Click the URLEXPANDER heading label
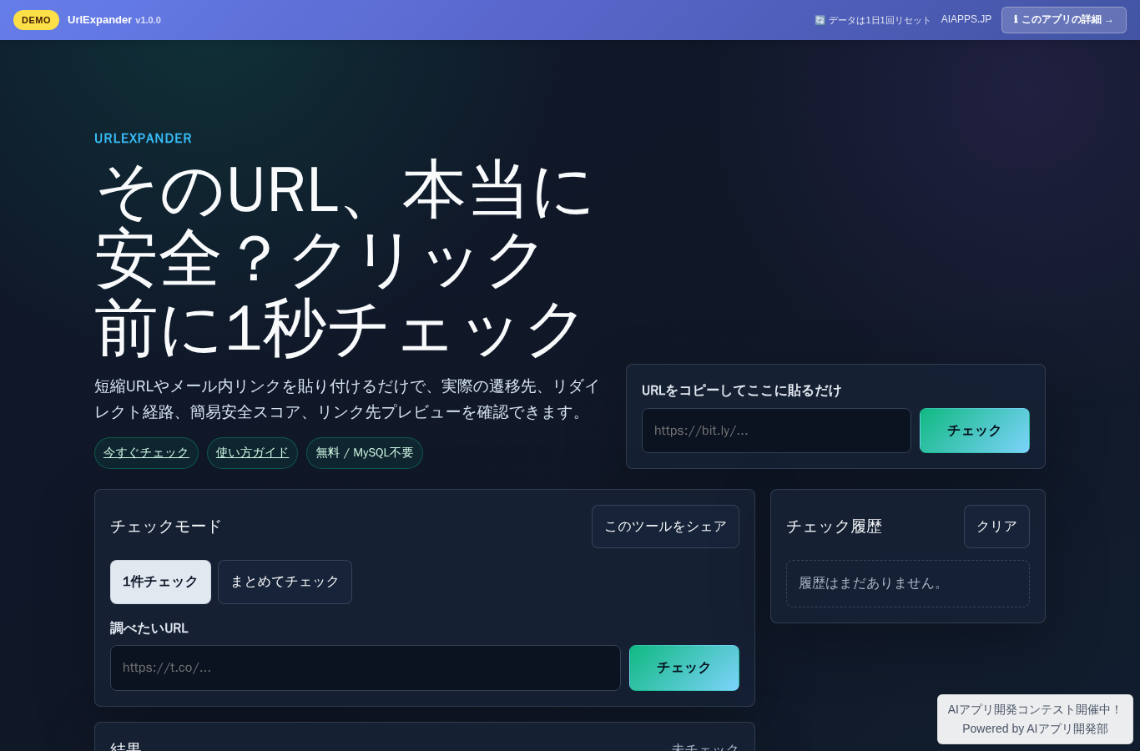This screenshot has height=751, width=1140. point(143,139)
